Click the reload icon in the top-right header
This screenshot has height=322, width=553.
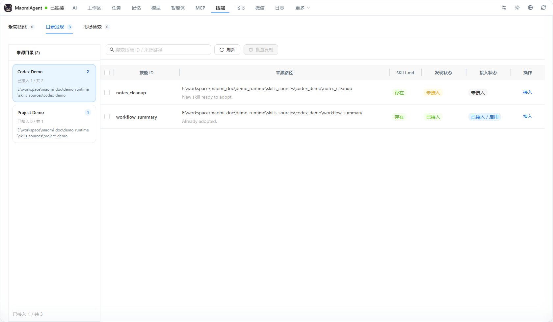(x=543, y=8)
